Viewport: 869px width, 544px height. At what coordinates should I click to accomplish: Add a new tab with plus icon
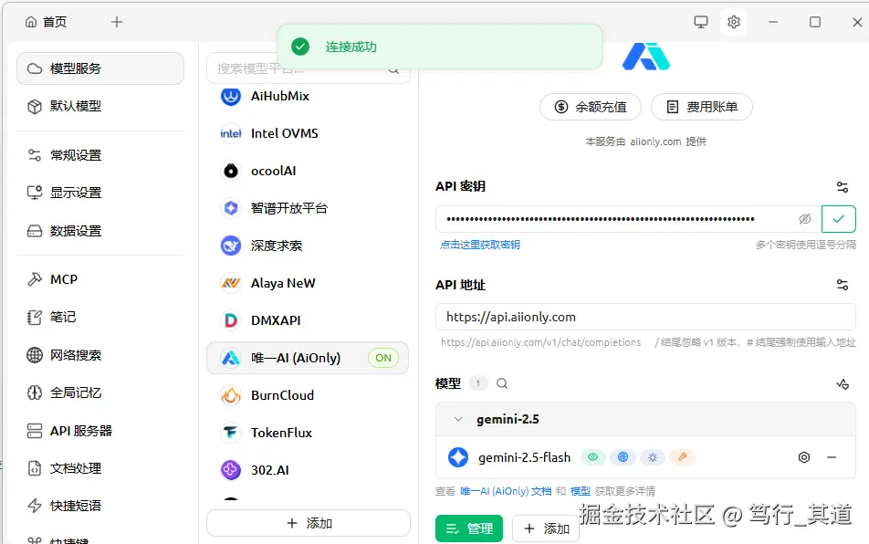click(117, 22)
